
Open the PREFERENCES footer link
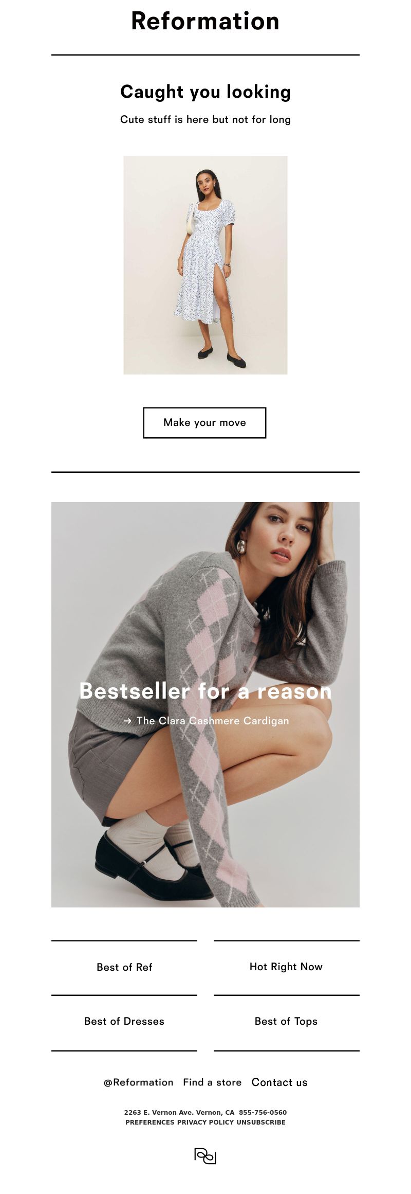coord(150,1122)
